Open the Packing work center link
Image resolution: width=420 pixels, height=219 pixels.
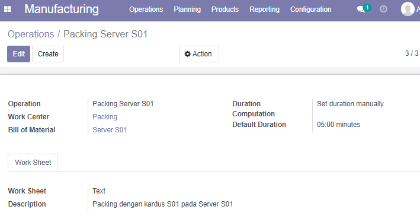(x=105, y=117)
